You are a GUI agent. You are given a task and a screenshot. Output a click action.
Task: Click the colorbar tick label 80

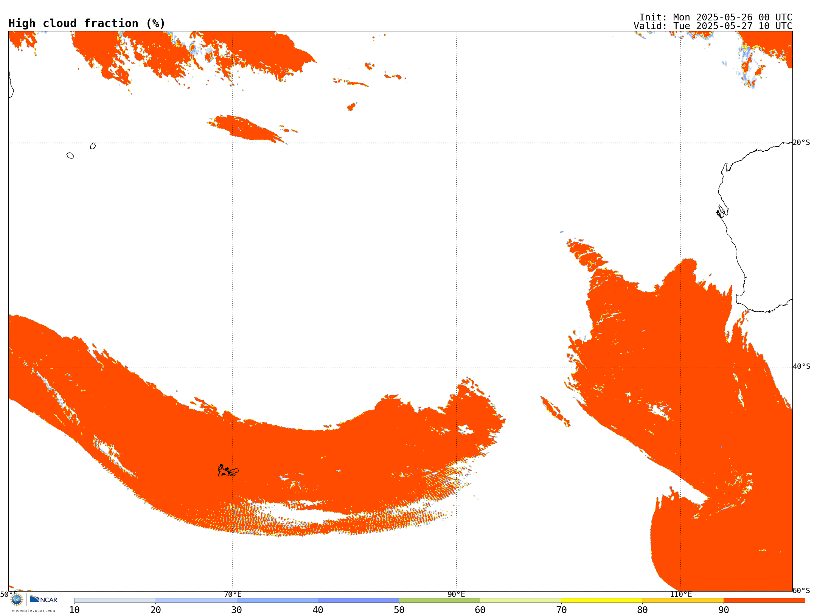(642, 610)
